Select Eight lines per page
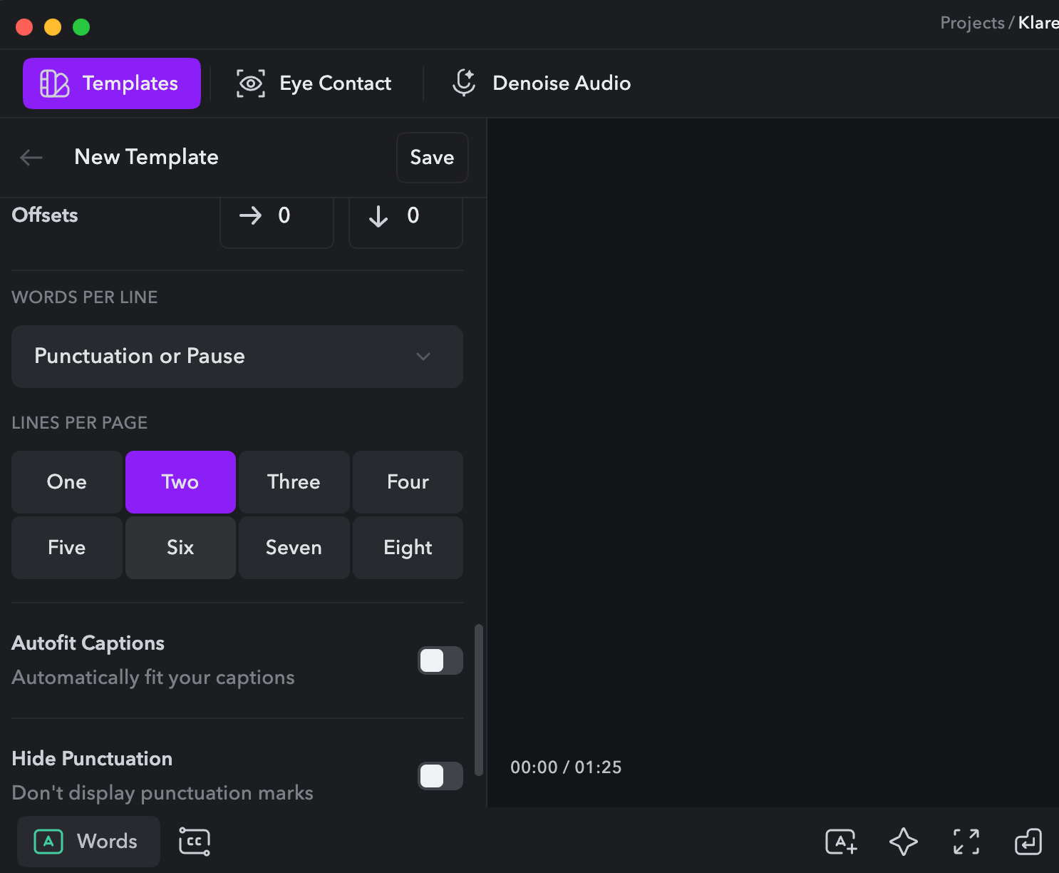This screenshot has height=873, width=1059. (x=408, y=548)
